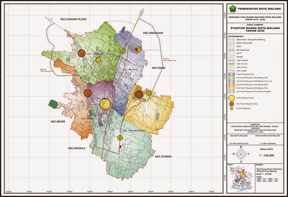
Task: Click the WALIKOTA MALANG signature heading
Action: tap(239, 136)
